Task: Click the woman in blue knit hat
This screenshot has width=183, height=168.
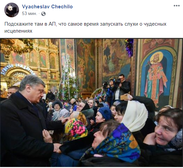Action: pos(103,115)
